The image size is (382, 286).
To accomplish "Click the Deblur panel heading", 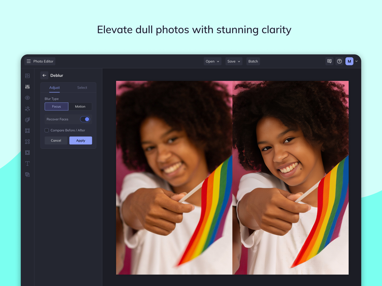I will (57, 75).
